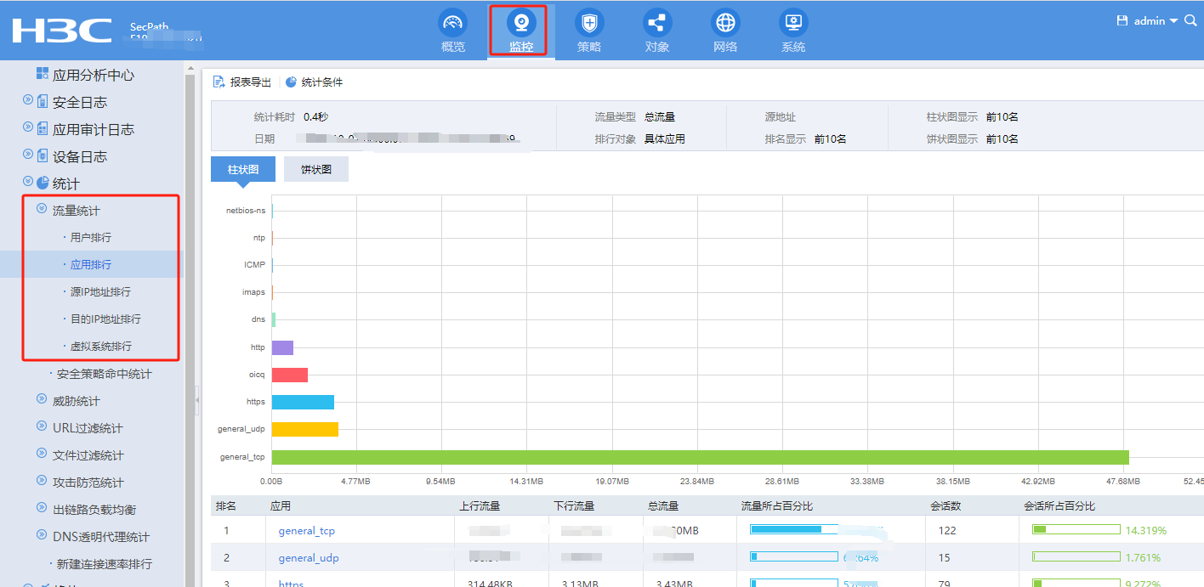Open 用户排行 in the sidebar

coord(90,238)
